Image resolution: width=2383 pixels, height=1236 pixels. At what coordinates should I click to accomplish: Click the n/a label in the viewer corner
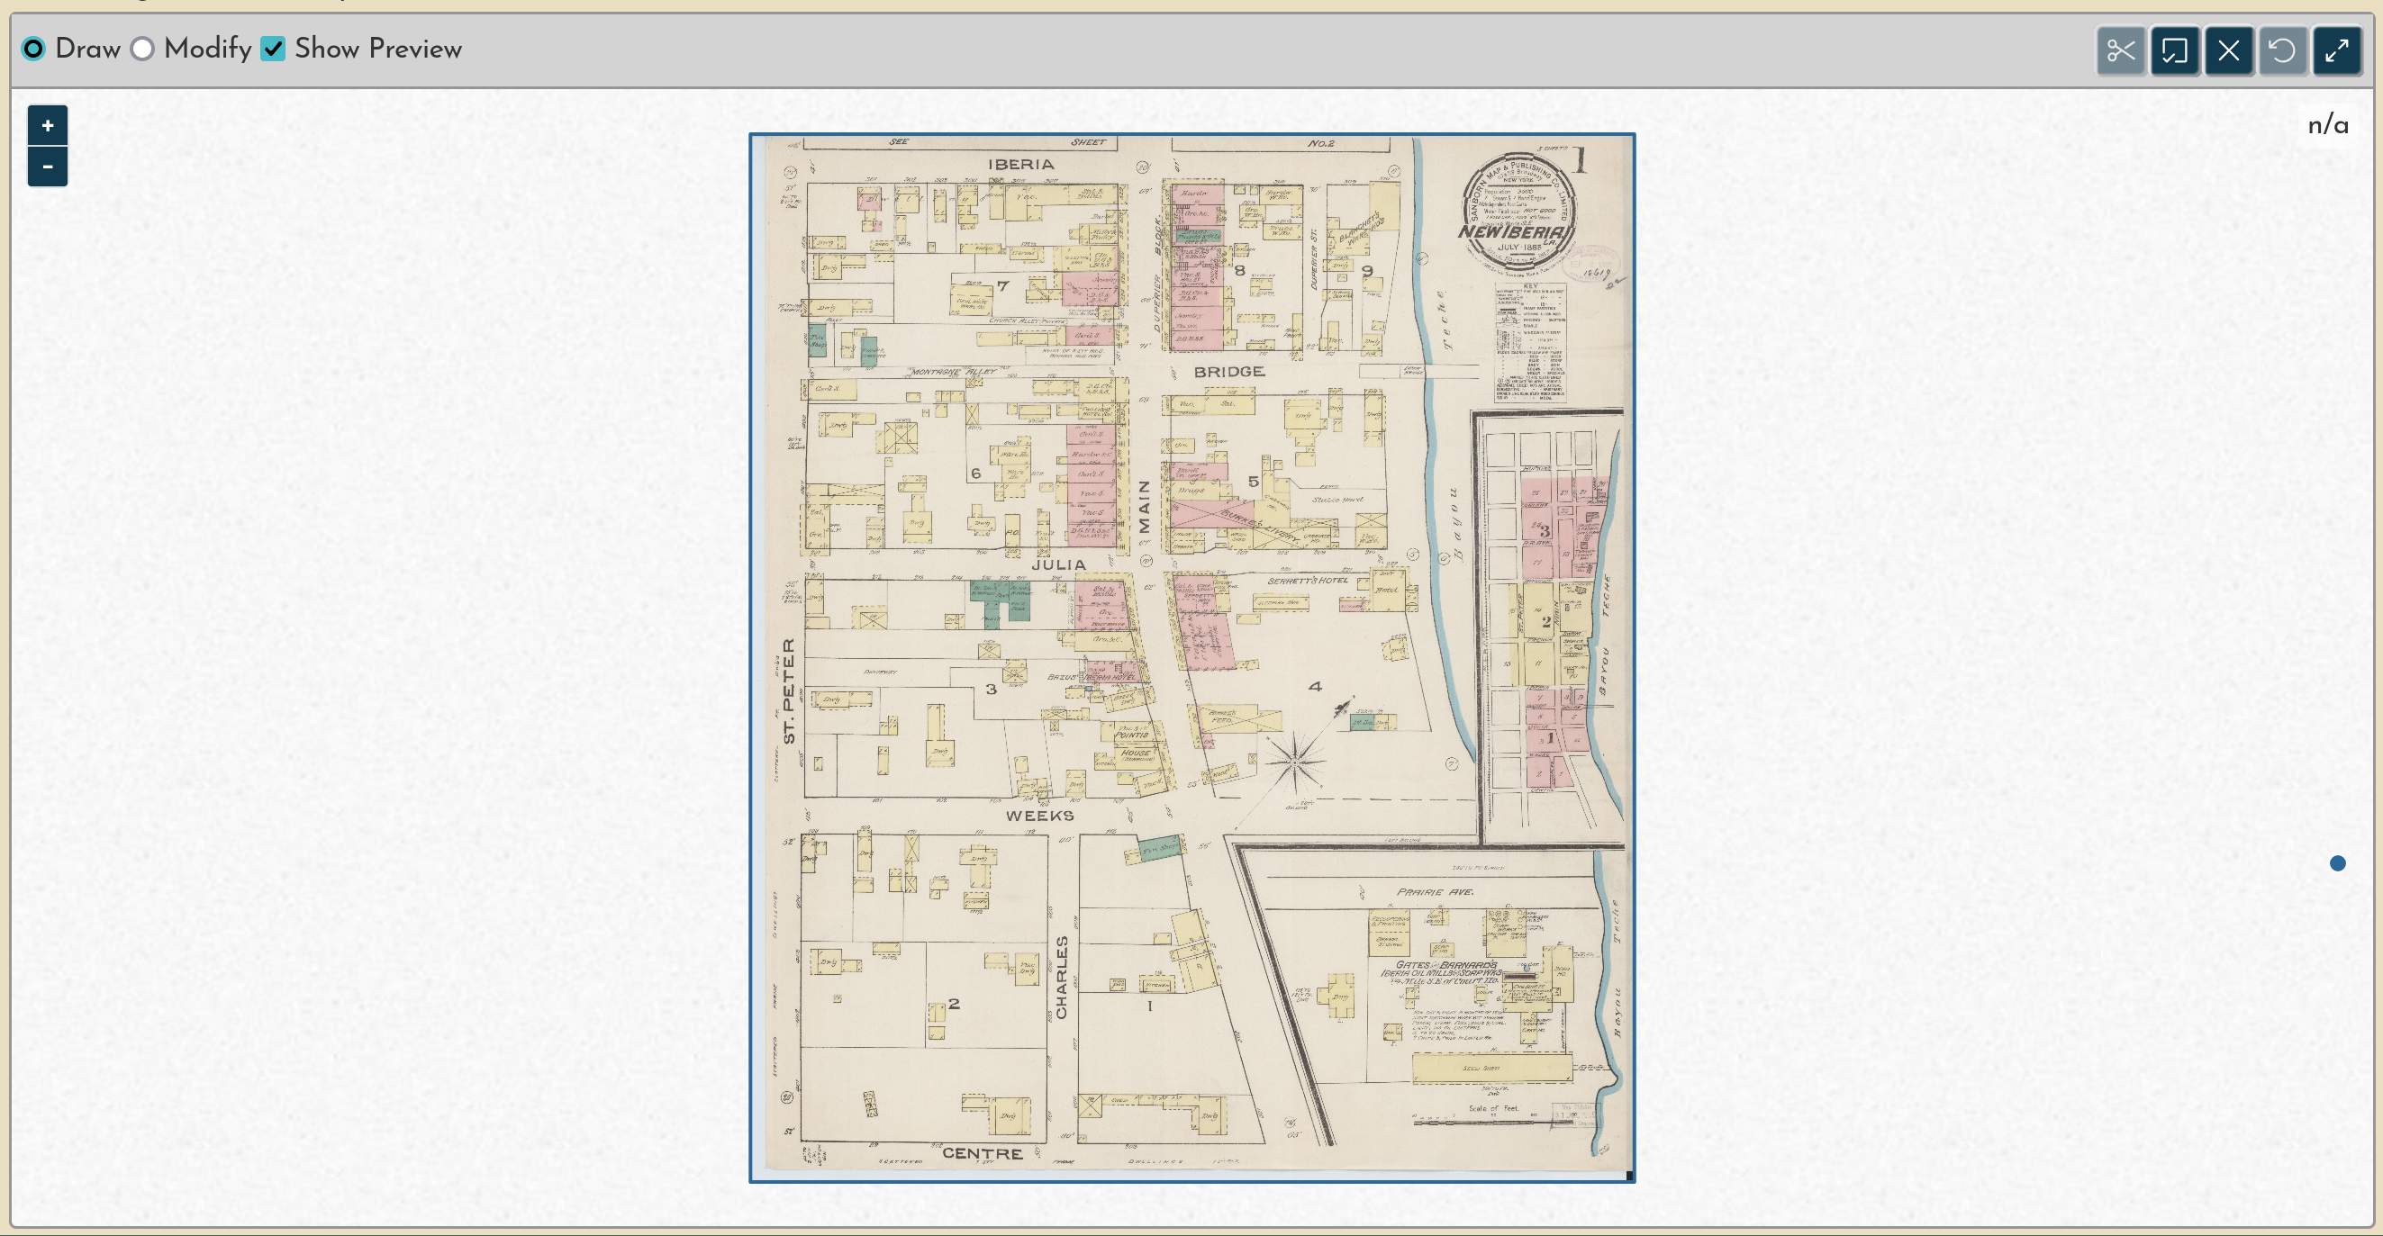[2327, 125]
